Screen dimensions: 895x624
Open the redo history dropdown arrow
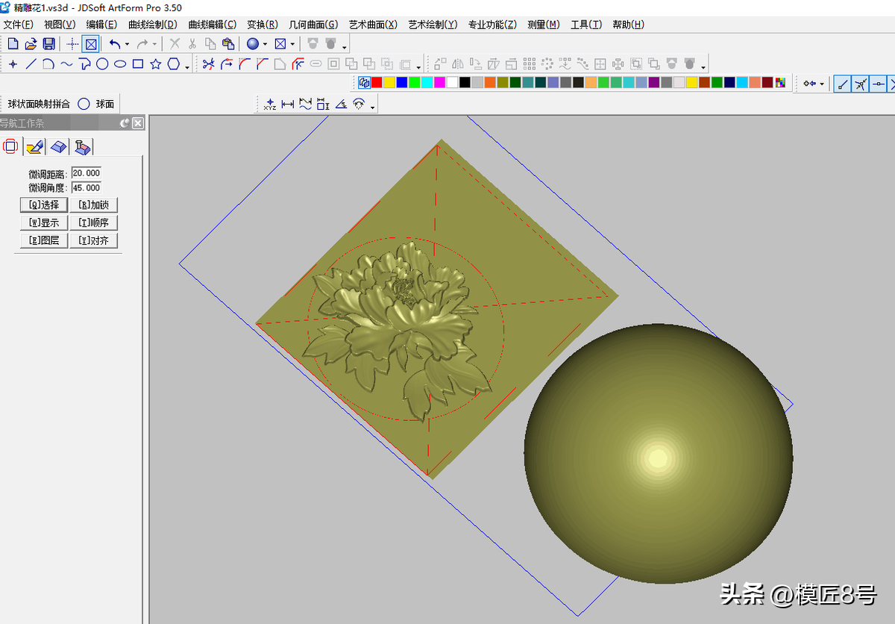[154, 45]
